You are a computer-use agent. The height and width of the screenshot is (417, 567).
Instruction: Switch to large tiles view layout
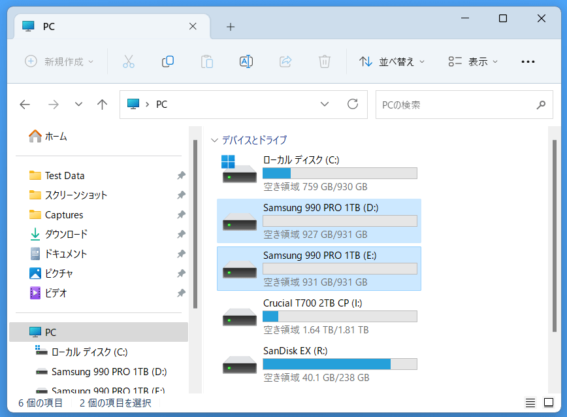coord(549,403)
